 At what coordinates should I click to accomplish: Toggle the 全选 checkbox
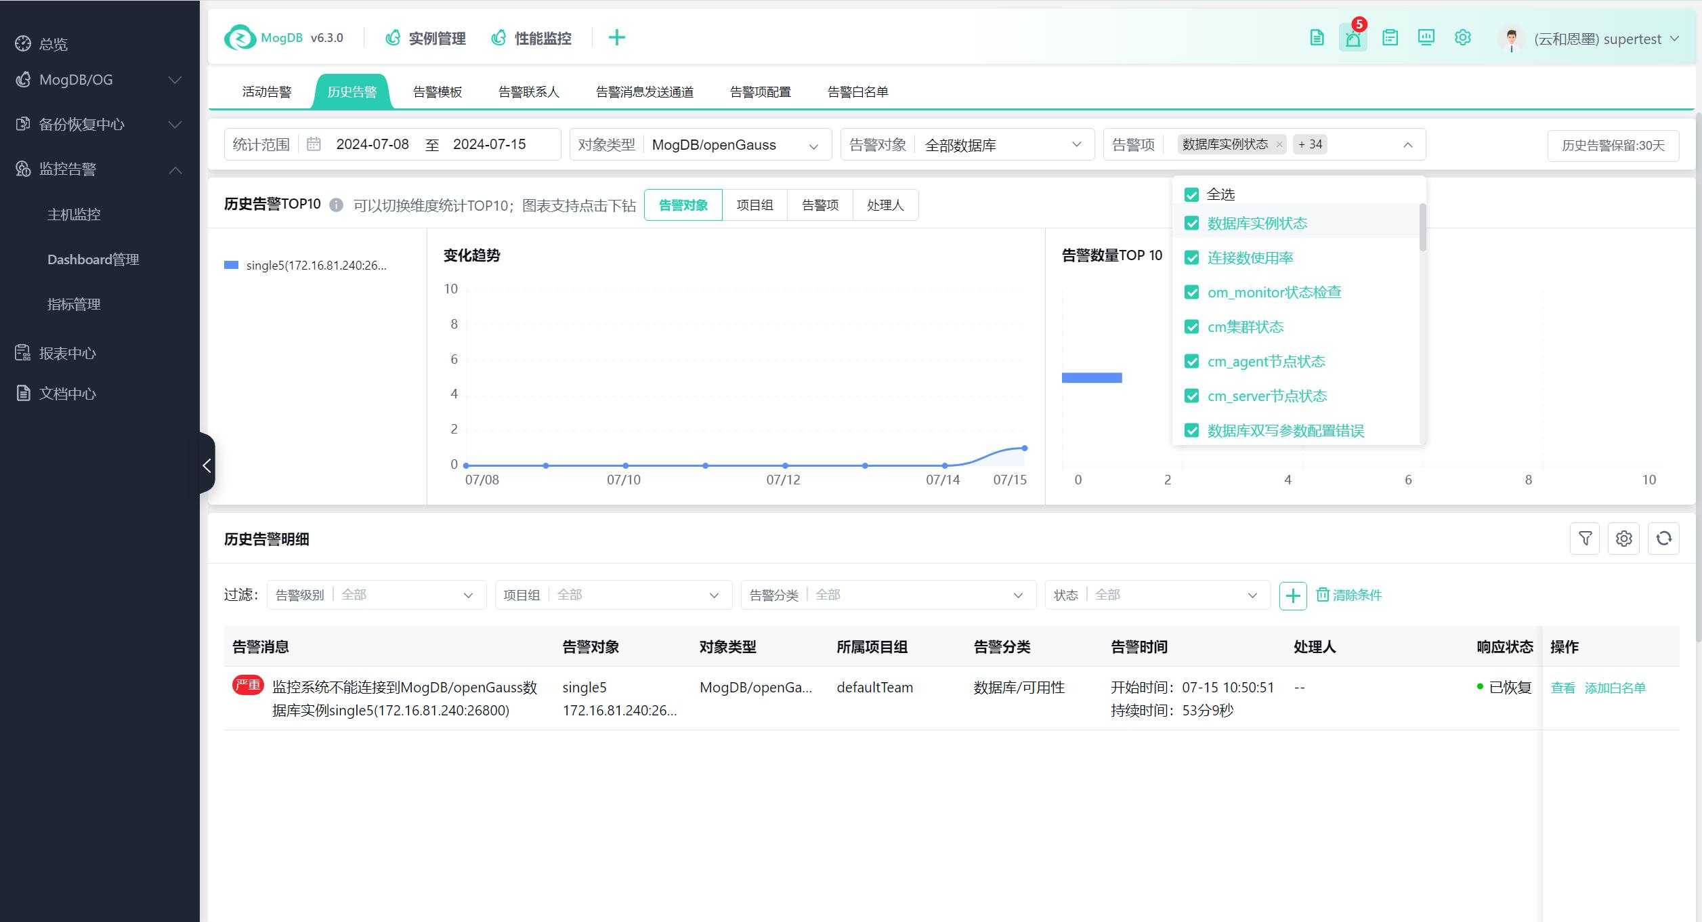point(1191,195)
